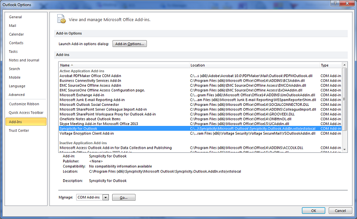Viewport: 357px width, 219px height.
Task: Close the Outlook Options dialog
Action: [347, 3]
